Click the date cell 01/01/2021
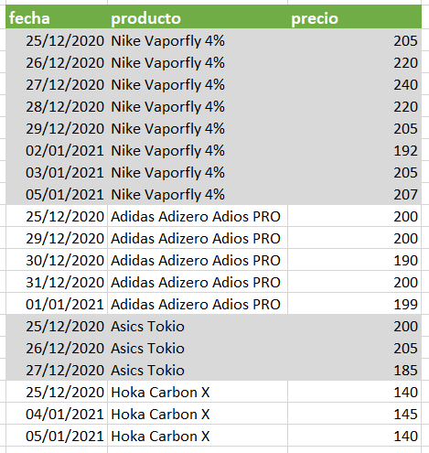The image size is (429, 453). [57, 305]
